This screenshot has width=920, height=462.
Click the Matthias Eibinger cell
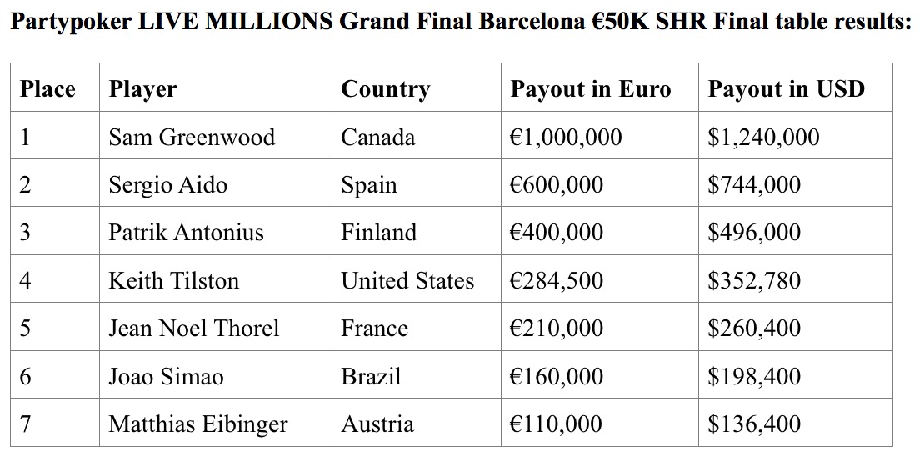click(x=215, y=424)
